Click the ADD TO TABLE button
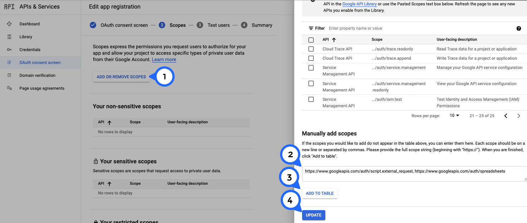 point(320,193)
